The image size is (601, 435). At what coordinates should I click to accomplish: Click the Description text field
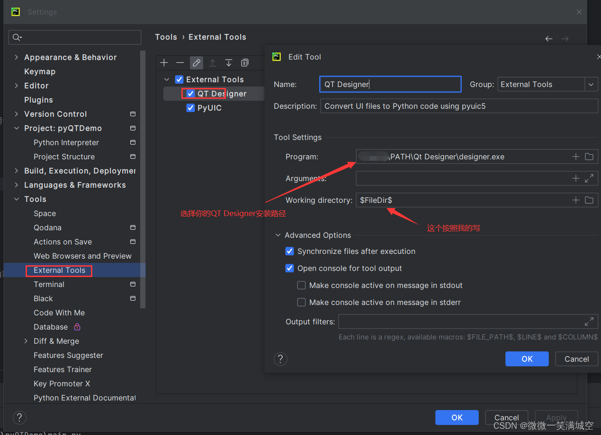point(459,106)
